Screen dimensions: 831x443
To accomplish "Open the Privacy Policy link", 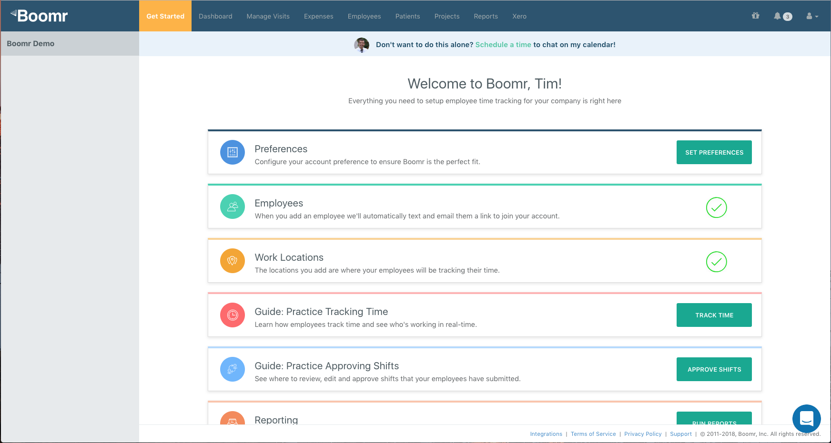I will tap(643, 434).
